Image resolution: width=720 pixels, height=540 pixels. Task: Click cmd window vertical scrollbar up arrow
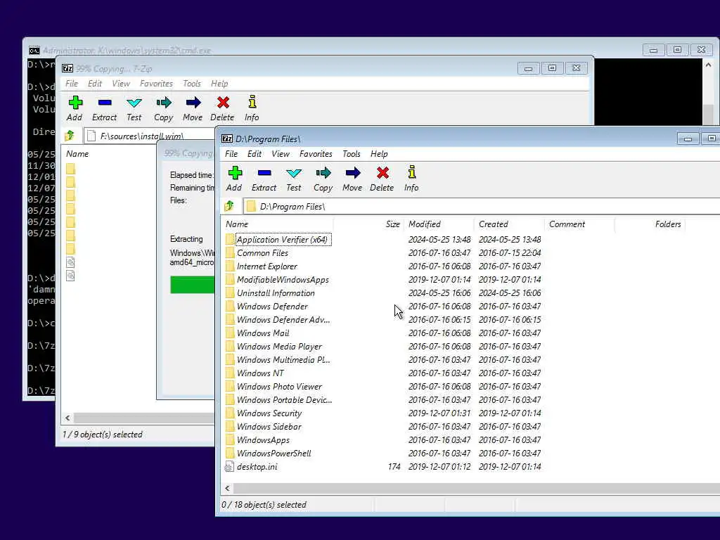point(708,65)
